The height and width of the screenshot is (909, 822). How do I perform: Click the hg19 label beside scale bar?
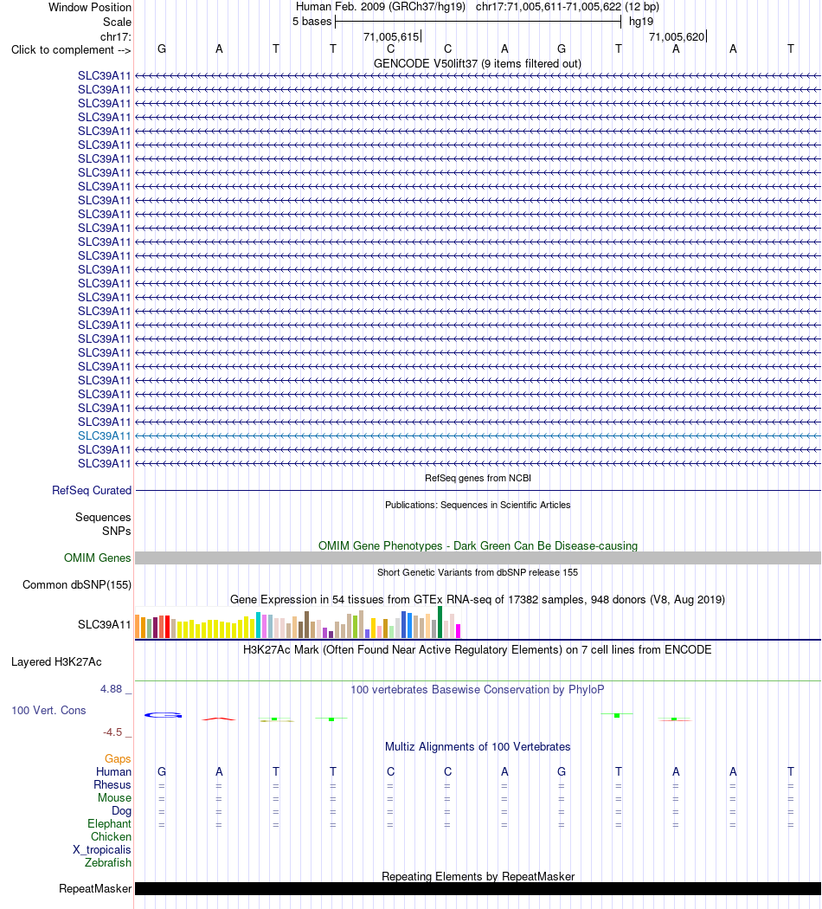pos(640,22)
